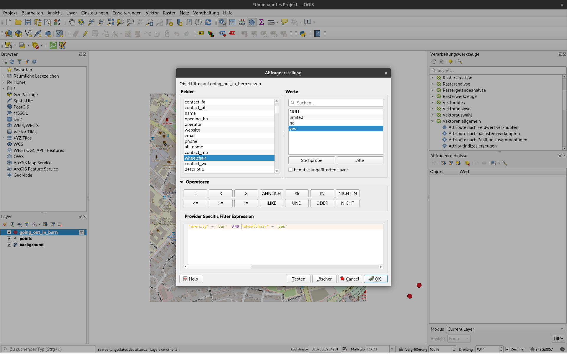Open the Modus Current Layer dropdown
The height and width of the screenshot is (354, 567).
click(505, 329)
